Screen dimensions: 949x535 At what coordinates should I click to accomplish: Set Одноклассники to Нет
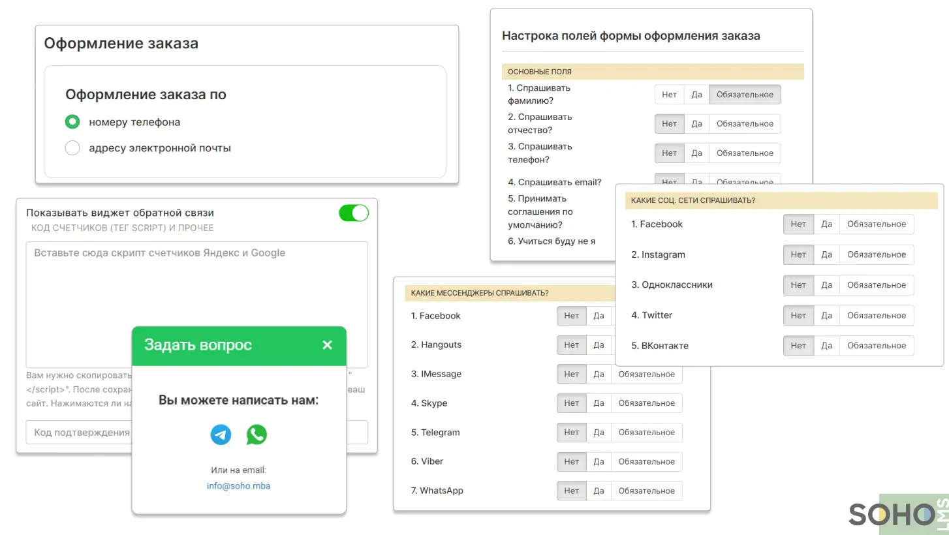(x=798, y=285)
